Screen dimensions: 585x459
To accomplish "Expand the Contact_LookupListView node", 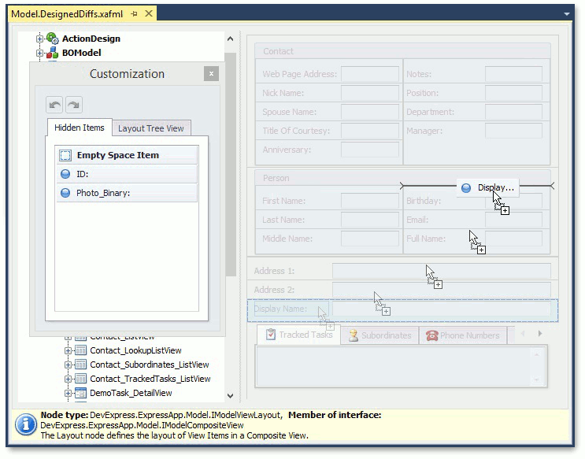I will point(68,350).
